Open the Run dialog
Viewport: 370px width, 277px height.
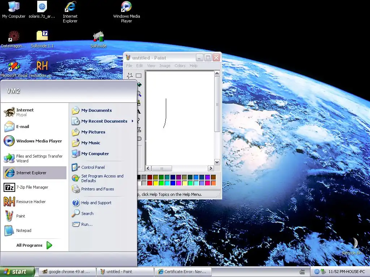103,224
